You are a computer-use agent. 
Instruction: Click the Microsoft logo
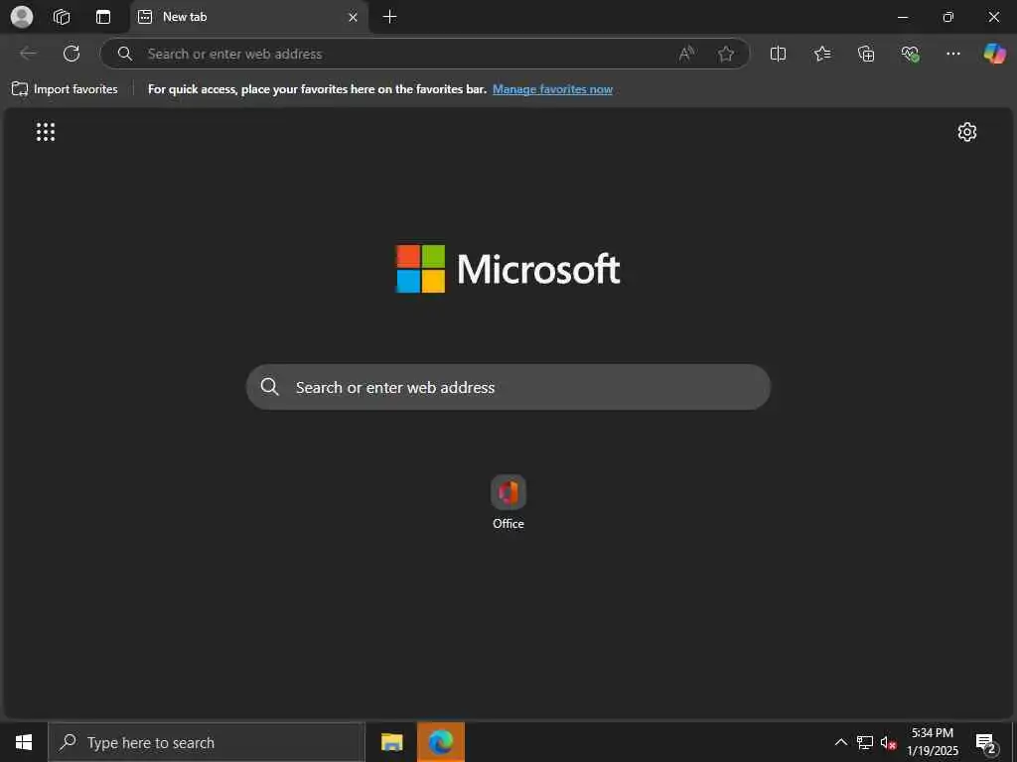[x=508, y=268]
